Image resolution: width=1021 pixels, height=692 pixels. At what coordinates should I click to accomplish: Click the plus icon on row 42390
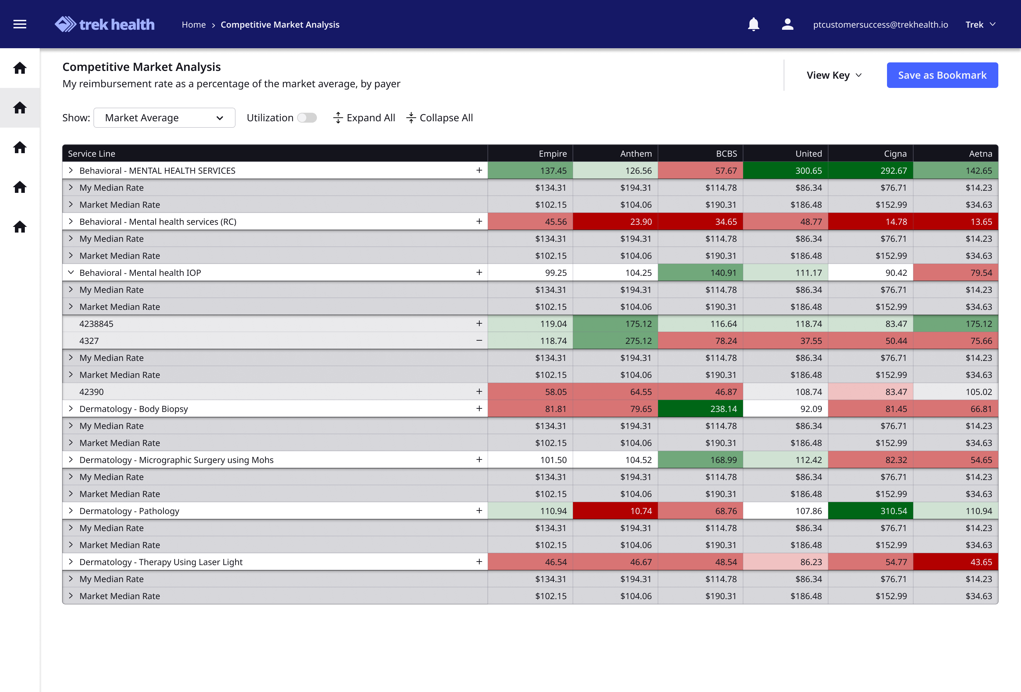pos(479,391)
